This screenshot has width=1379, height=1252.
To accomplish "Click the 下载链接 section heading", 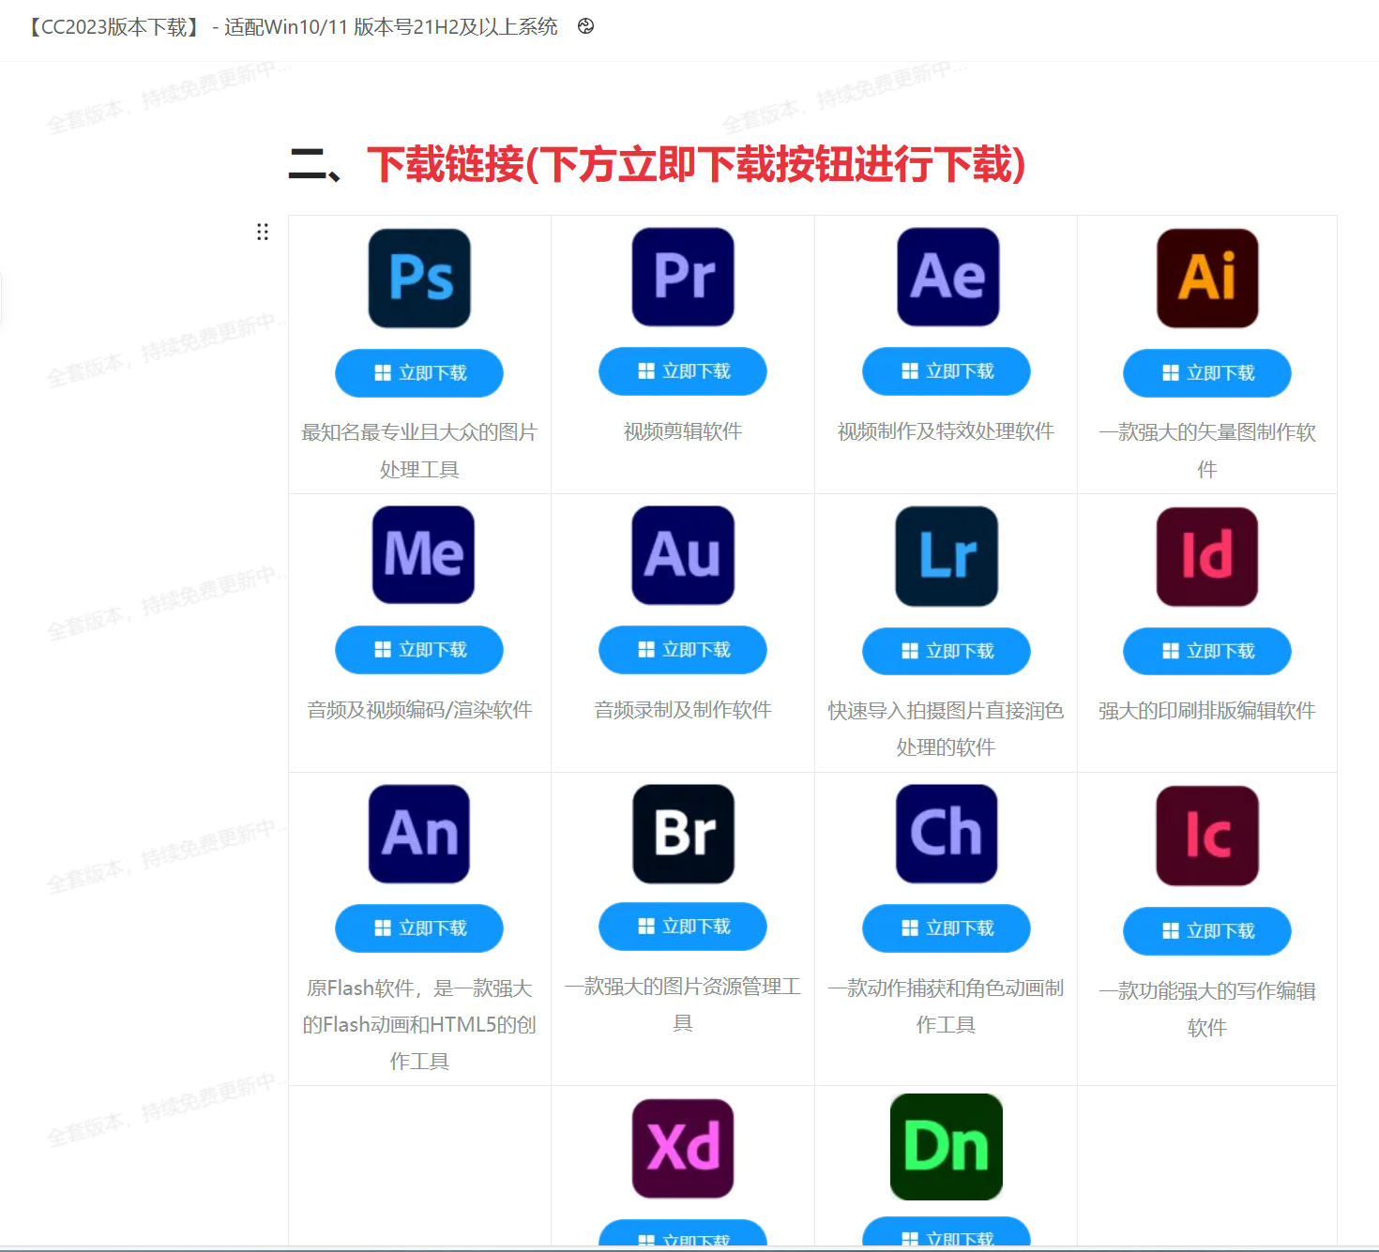I will (657, 165).
